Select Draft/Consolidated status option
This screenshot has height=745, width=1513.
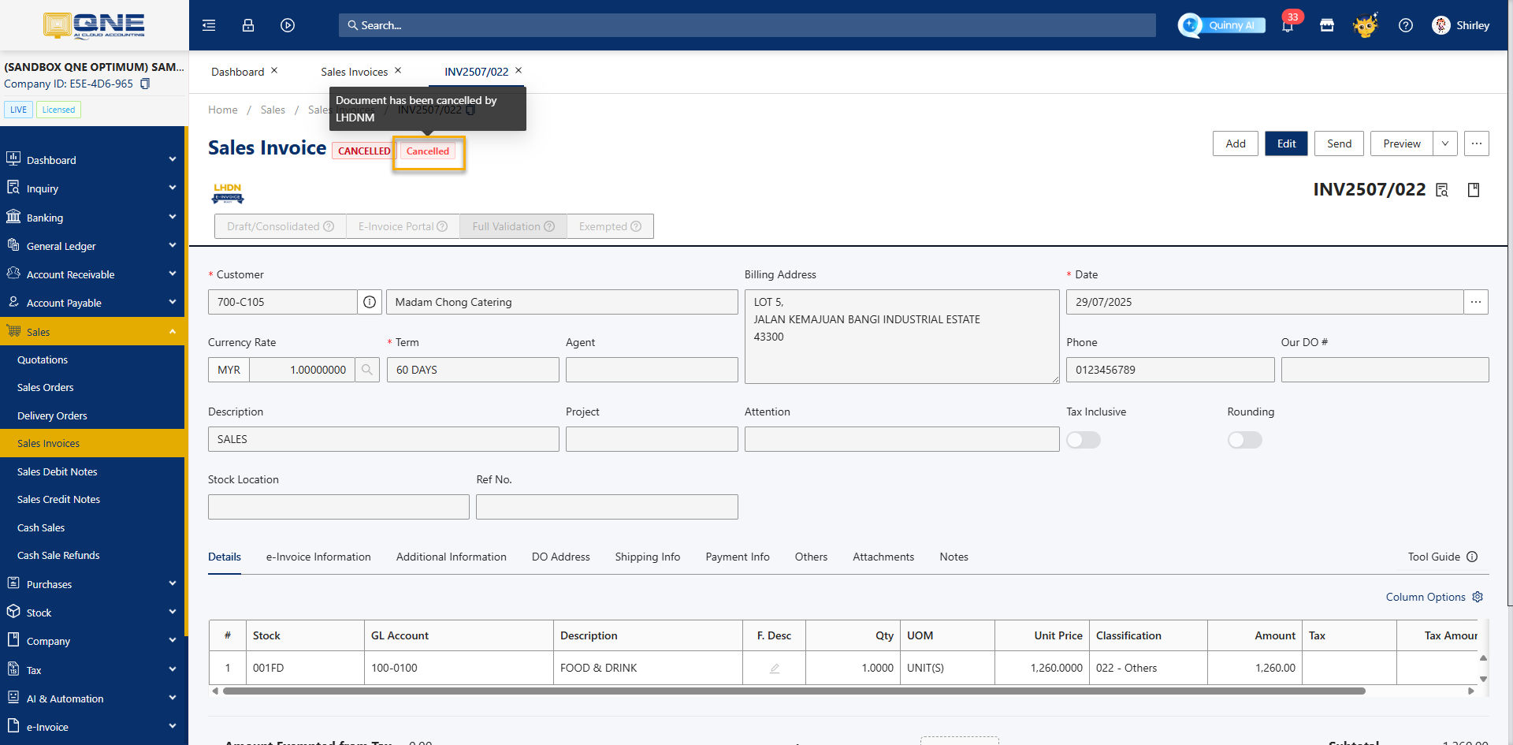click(281, 226)
